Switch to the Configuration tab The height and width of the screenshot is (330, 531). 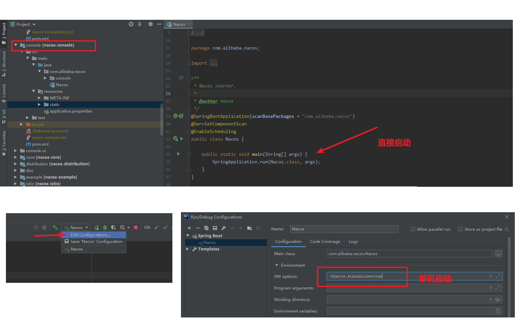[x=288, y=242]
